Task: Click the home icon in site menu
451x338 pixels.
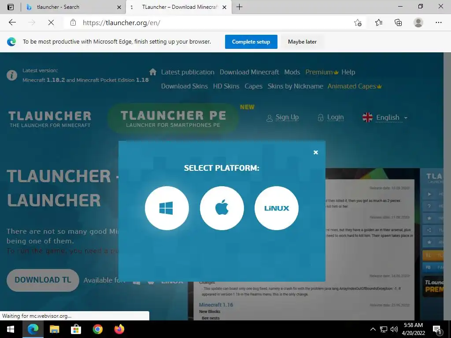Action: click(x=153, y=72)
